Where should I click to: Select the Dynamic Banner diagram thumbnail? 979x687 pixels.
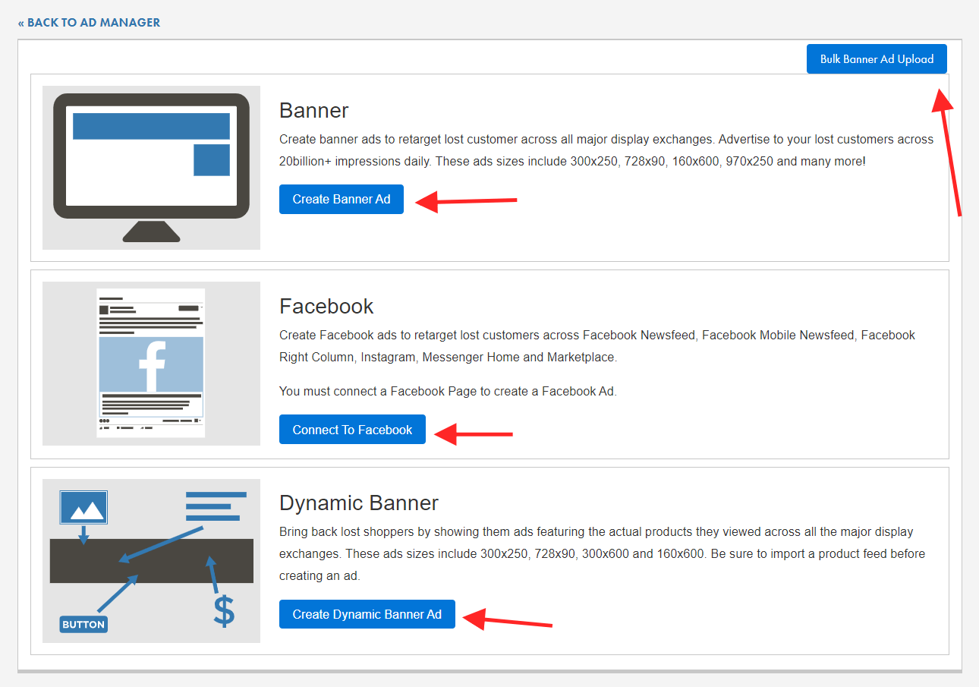coord(151,561)
